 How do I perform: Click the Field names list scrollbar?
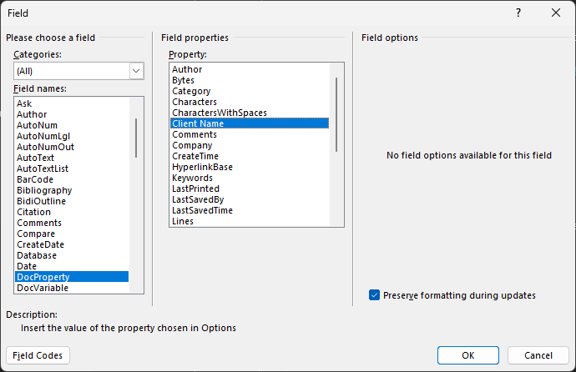pos(136,138)
